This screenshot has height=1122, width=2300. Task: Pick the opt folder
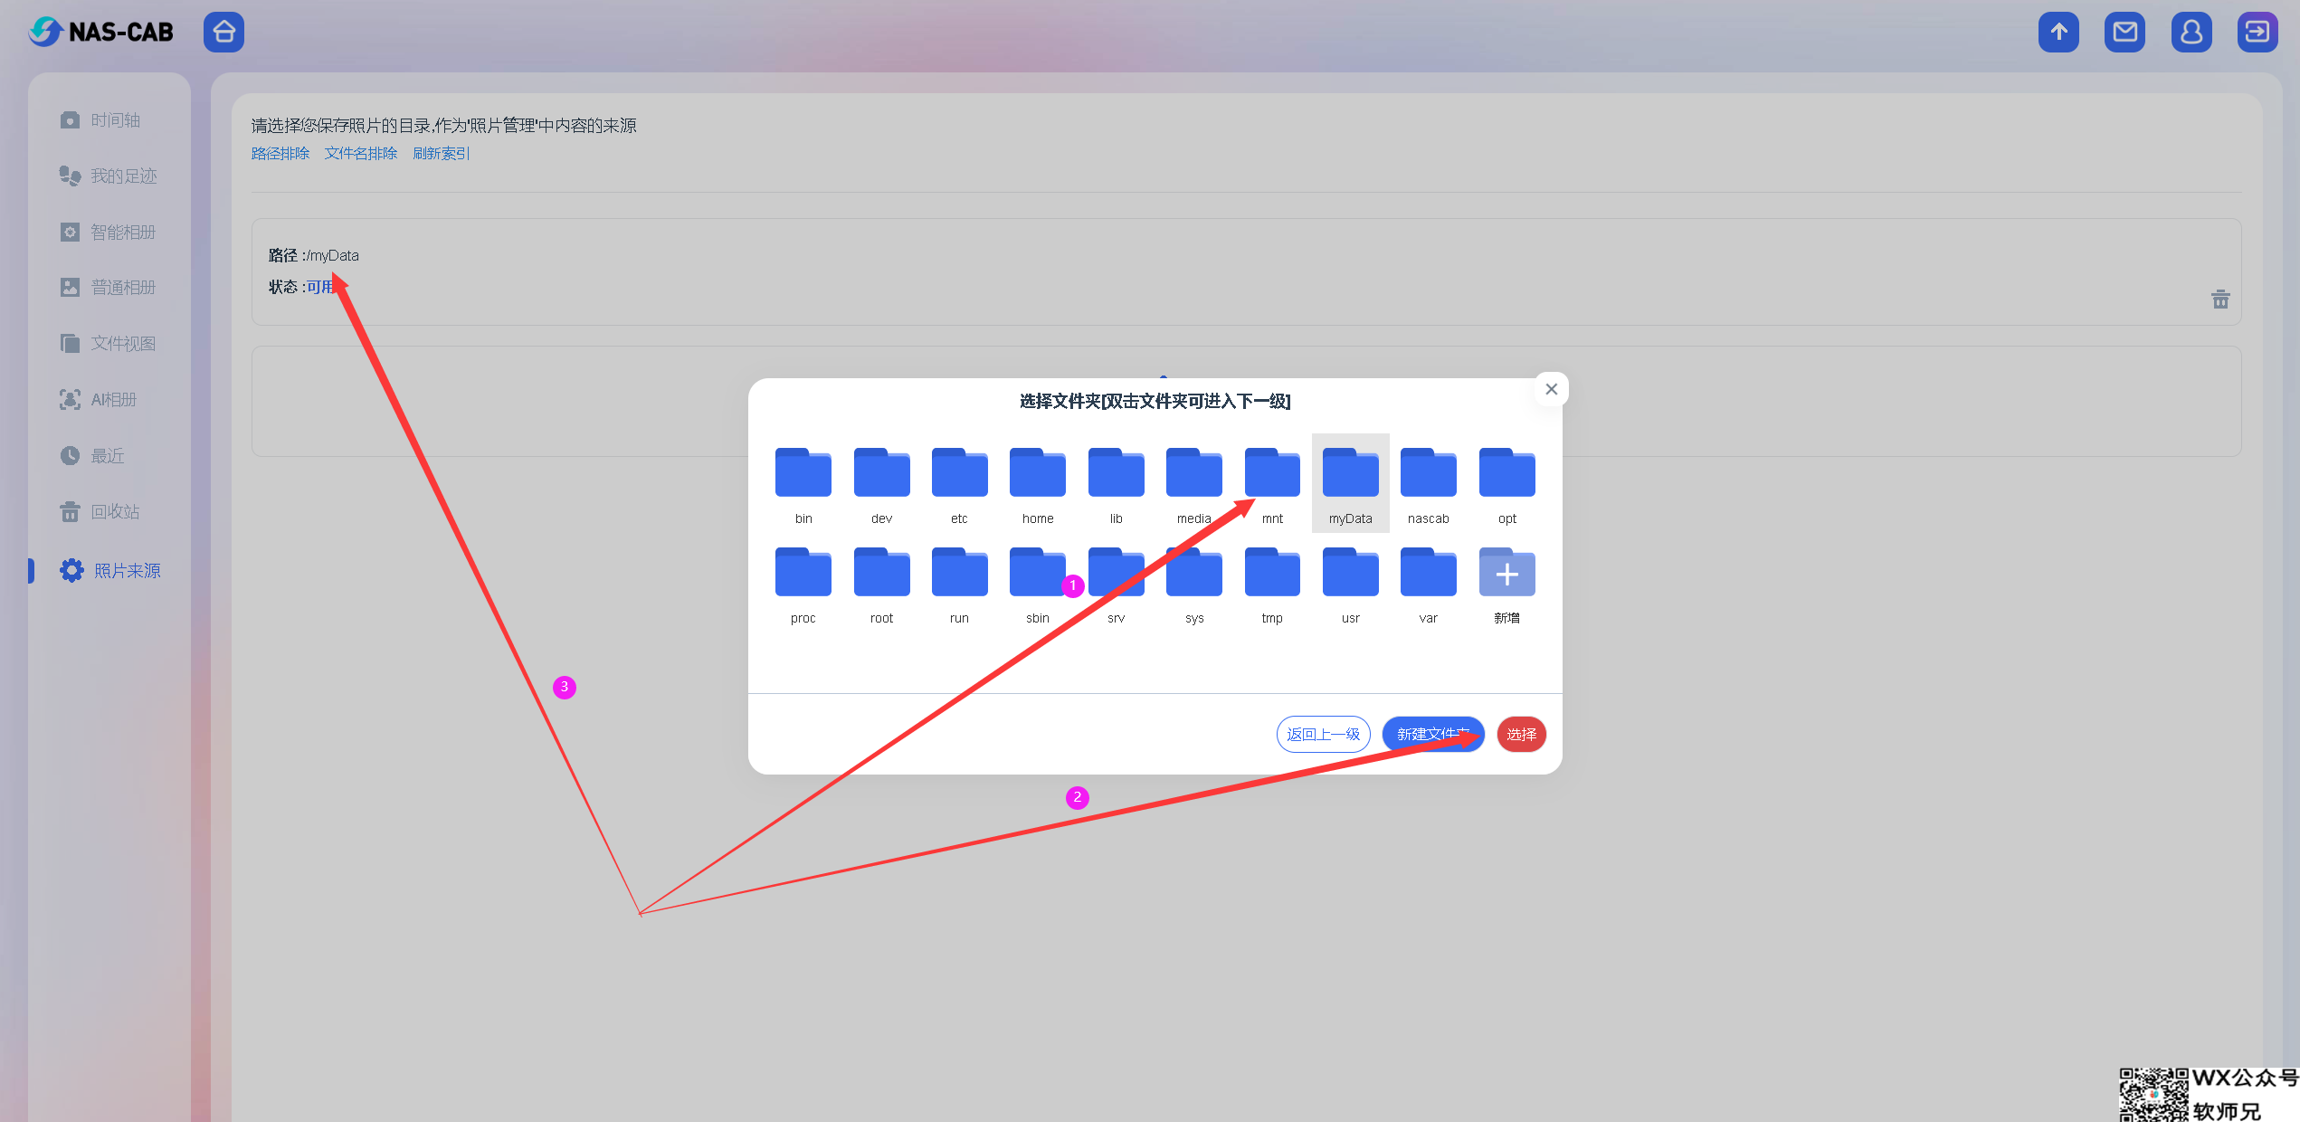point(1507,483)
